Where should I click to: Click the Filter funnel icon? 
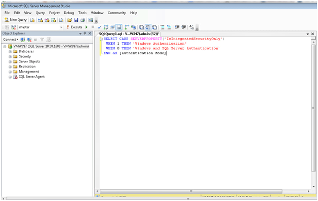42,40
